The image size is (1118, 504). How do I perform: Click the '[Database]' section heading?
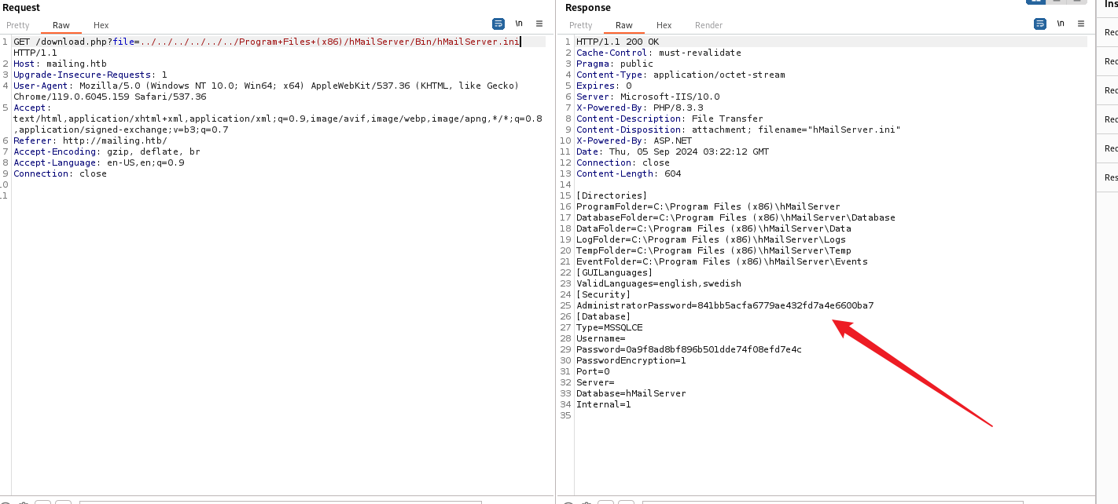coord(604,316)
